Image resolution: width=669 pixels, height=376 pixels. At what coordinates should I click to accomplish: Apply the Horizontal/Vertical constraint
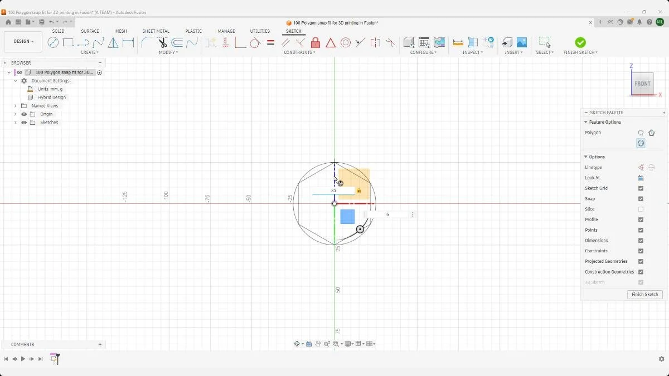(x=225, y=42)
